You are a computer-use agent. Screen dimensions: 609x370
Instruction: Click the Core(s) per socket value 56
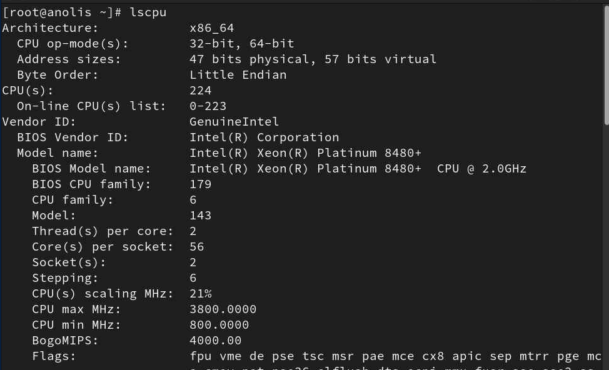pyautogui.click(x=197, y=247)
